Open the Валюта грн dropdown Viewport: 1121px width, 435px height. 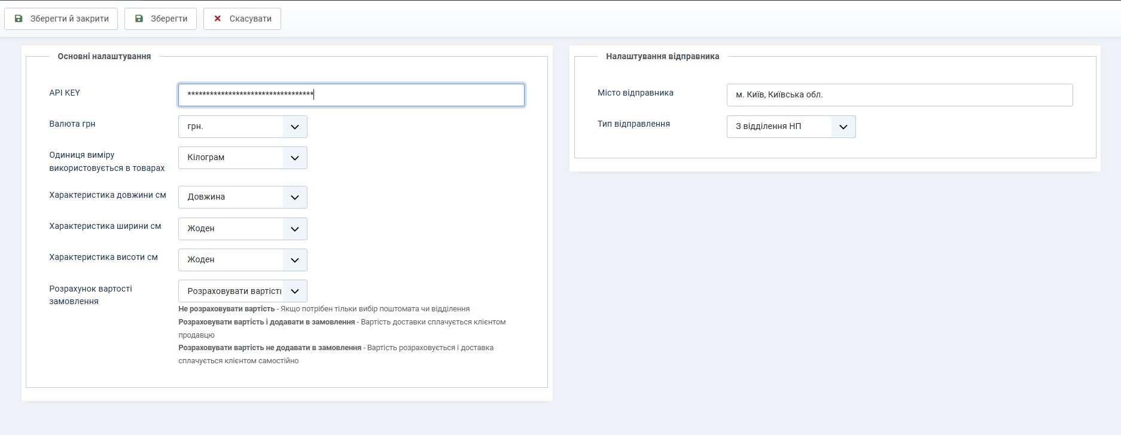pos(242,127)
